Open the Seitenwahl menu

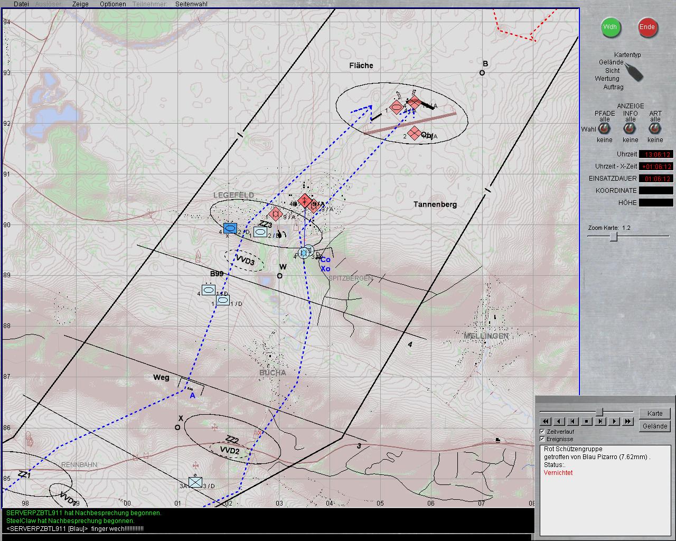coord(191,4)
